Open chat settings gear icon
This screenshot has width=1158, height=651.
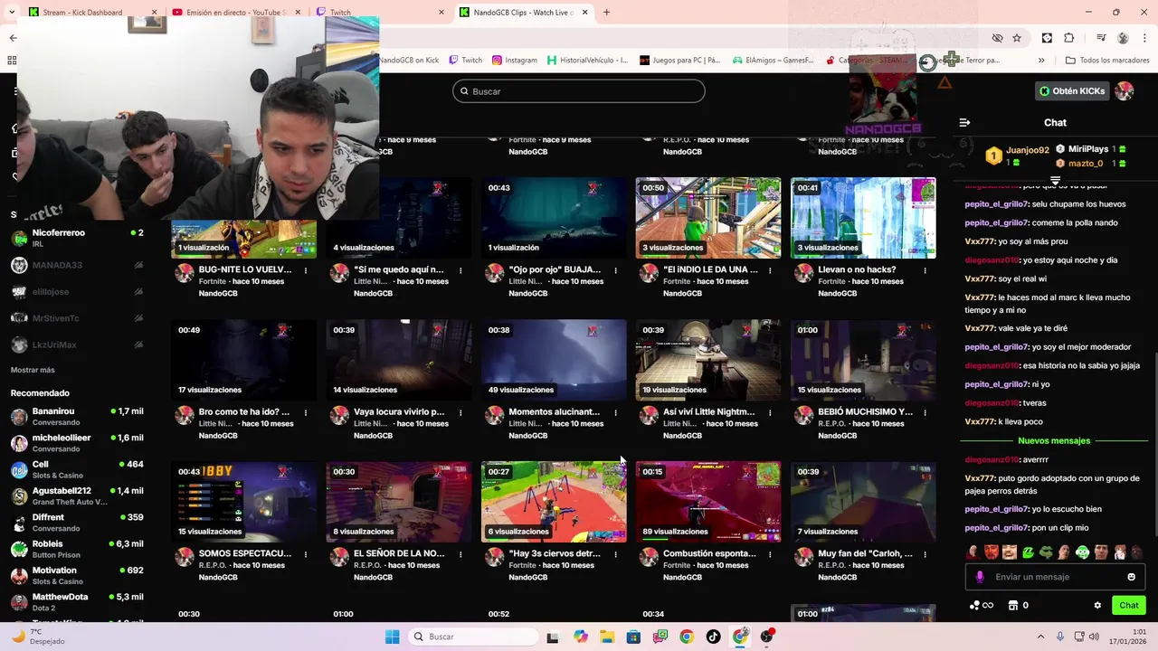coord(1097,606)
